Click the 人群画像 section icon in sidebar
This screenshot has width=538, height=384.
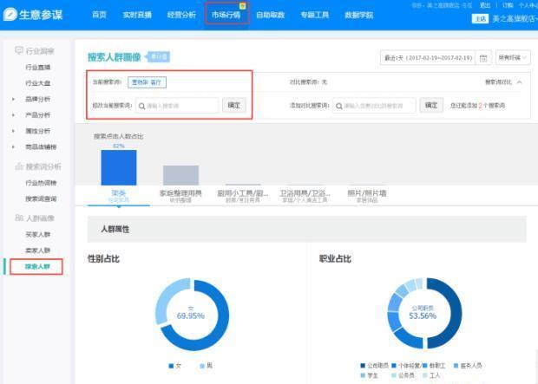click(19, 218)
